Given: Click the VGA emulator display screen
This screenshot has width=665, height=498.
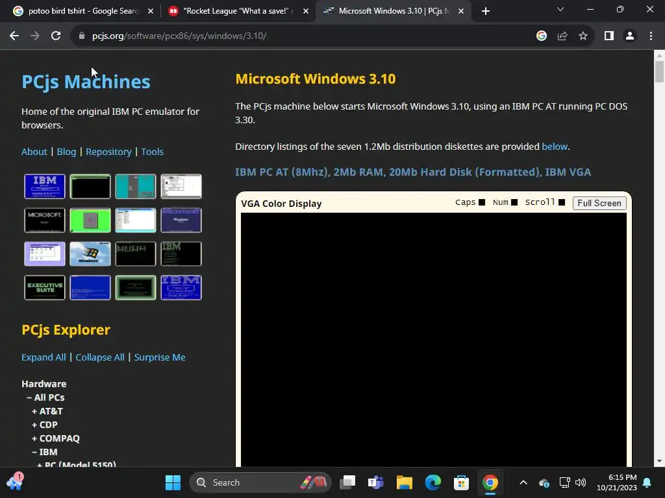Looking at the screenshot, I should click(433, 340).
